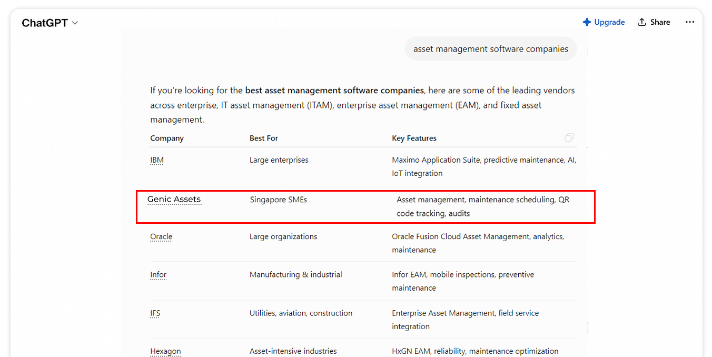Click the Company column header
This screenshot has height=357, width=712.
tap(167, 138)
